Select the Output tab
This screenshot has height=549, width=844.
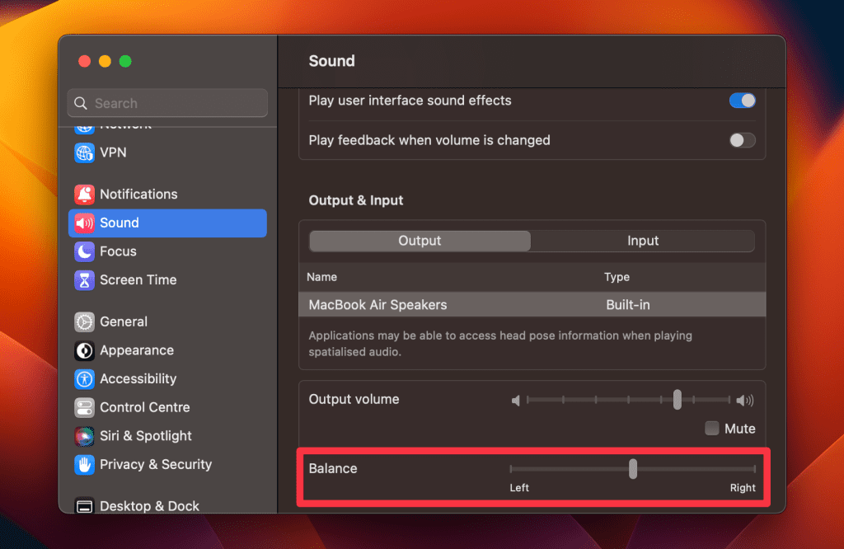[x=420, y=241]
